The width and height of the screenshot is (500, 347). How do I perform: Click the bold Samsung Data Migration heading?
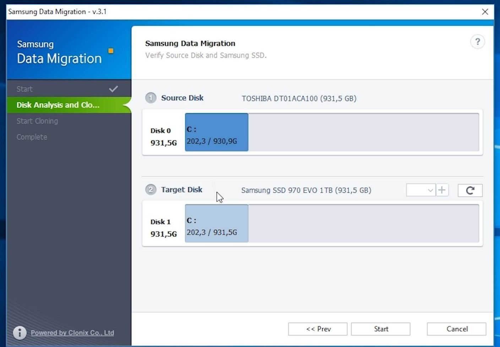pos(190,43)
